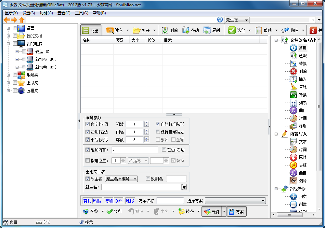Click the 预览 preview button
The image size is (325, 228).
coord(91,211)
